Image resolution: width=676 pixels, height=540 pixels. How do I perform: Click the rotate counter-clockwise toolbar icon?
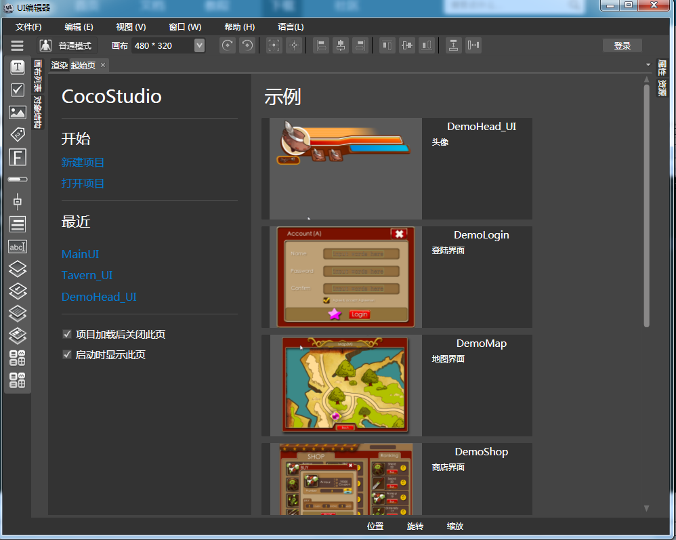(x=247, y=45)
